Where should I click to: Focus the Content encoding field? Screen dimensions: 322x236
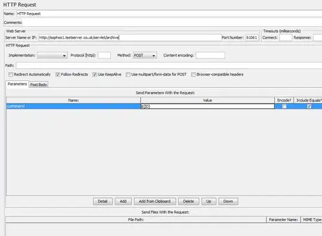tap(210, 55)
